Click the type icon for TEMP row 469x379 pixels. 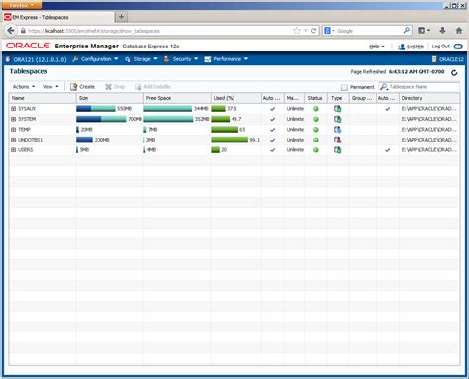[x=337, y=130]
